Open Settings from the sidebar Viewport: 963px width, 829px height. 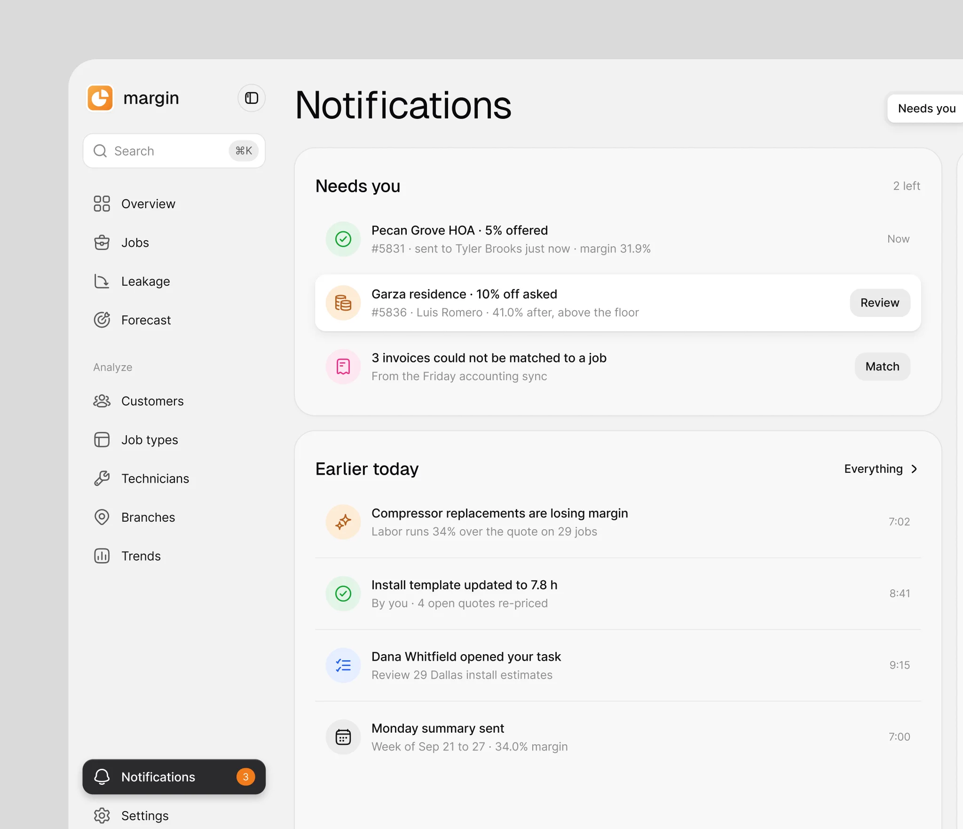point(174,816)
